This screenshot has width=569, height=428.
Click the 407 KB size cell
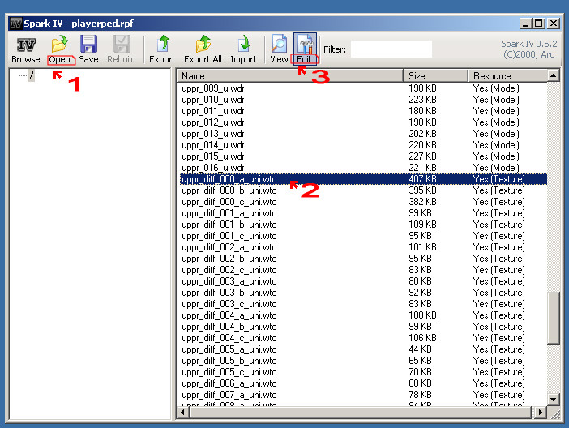tap(422, 179)
